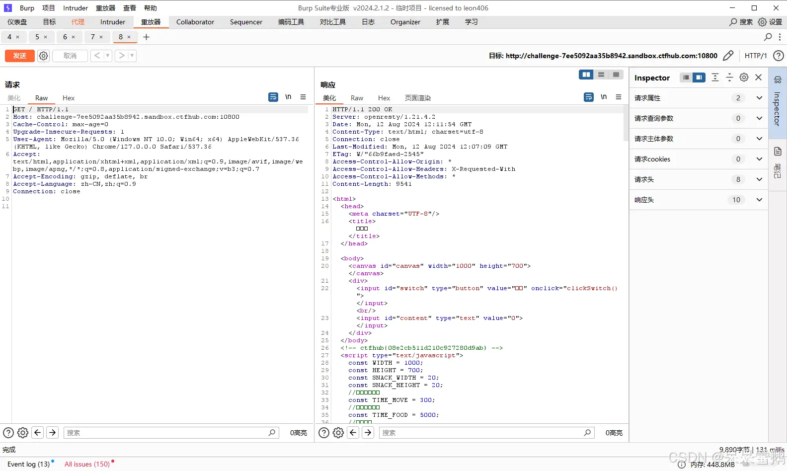The height and width of the screenshot is (471, 787).
Task: Expand 请求主体参数 section chevron
Action: pos(759,139)
